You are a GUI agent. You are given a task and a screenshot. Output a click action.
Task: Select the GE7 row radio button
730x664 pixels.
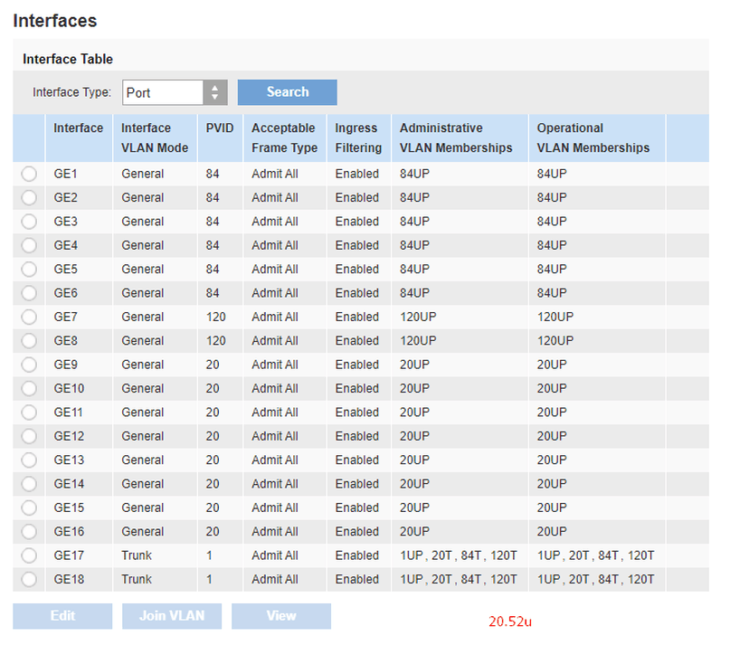point(29,318)
